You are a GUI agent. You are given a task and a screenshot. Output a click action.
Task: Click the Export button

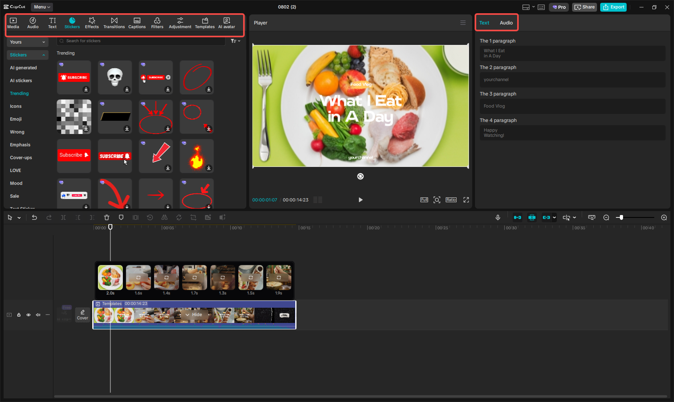[613, 7]
